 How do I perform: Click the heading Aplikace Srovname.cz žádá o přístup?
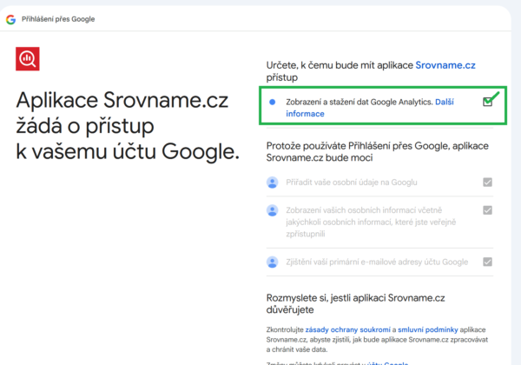click(128, 126)
